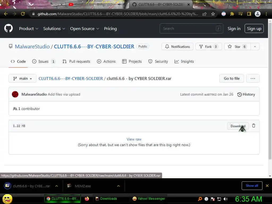Close the downloads bar with X
272x204 pixels.
[x=267, y=186]
